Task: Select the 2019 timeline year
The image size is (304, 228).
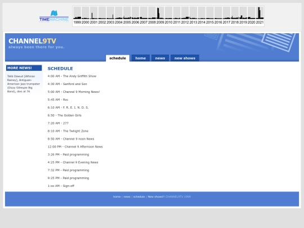Action: (x=243, y=16)
